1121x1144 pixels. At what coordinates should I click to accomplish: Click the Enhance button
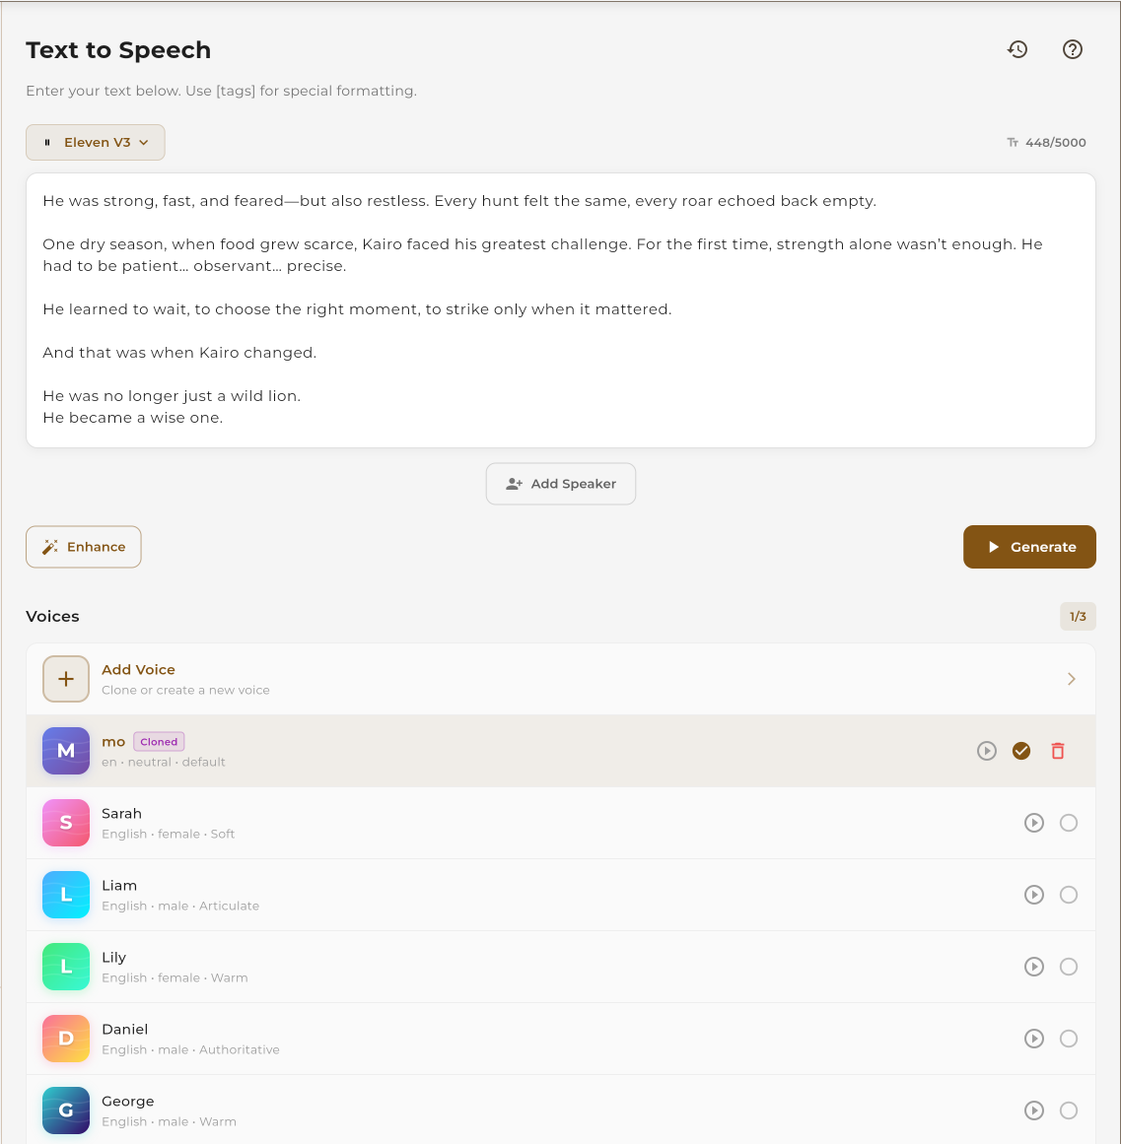pos(84,547)
